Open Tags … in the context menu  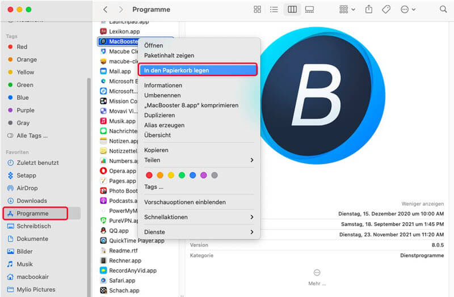153,187
